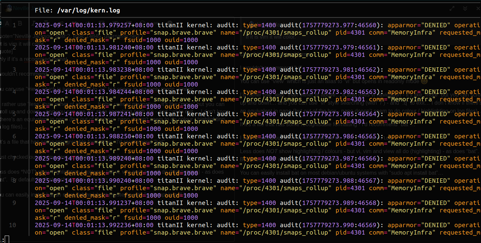Click the timestamp ending in 13.984244+08:00
481x243 pixels.
(x=94, y=92)
